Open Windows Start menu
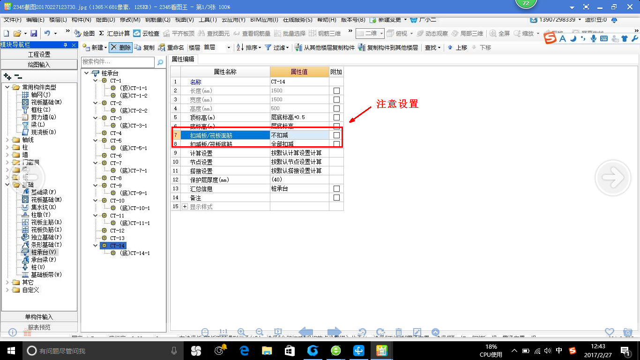The height and width of the screenshot is (360, 640). [11, 350]
